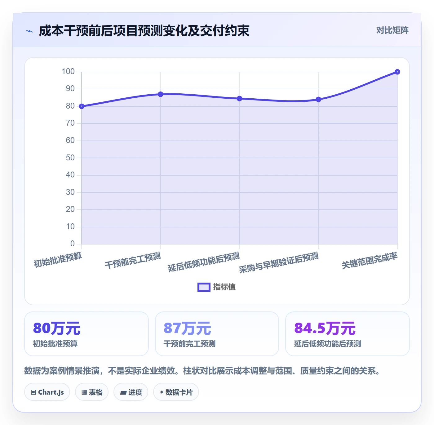The image size is (434, 425).
Task: Click the 对比矩阵 label in header
Action: (392, 30)
